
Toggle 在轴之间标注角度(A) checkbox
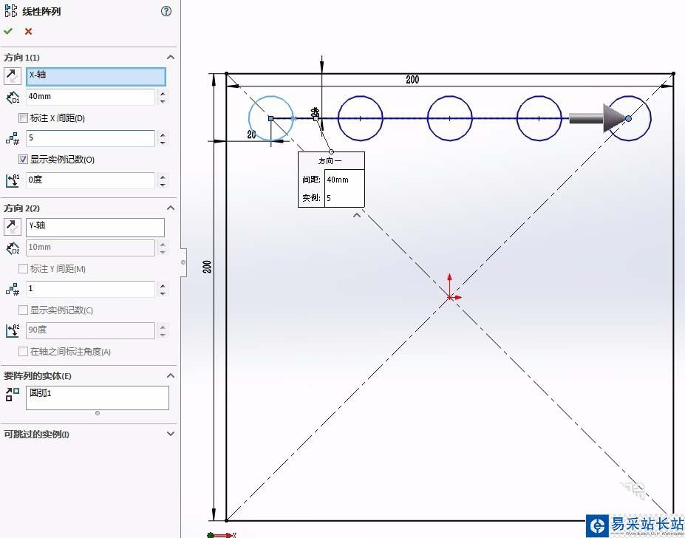pos(23,351)
